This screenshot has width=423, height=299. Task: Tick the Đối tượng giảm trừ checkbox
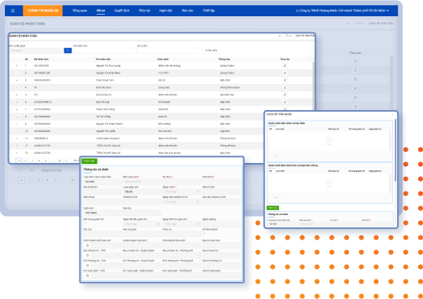tap(85, 223)
